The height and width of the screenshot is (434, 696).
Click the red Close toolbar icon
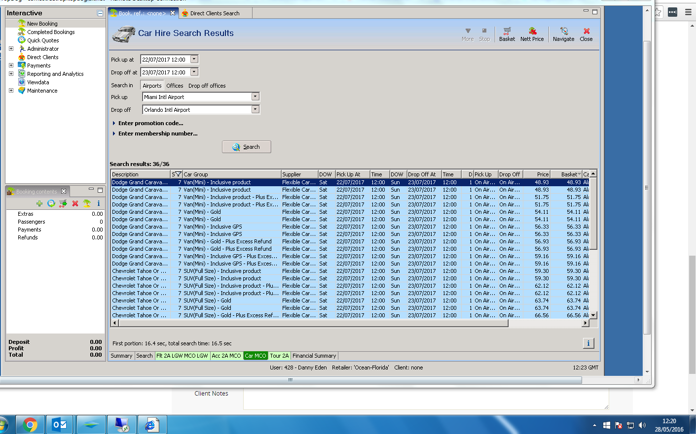[x=586, y=34]
